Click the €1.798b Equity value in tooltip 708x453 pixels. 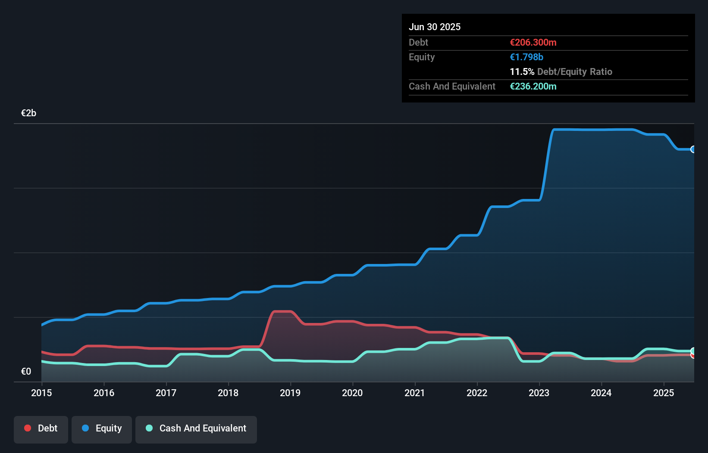pos(526,57)
